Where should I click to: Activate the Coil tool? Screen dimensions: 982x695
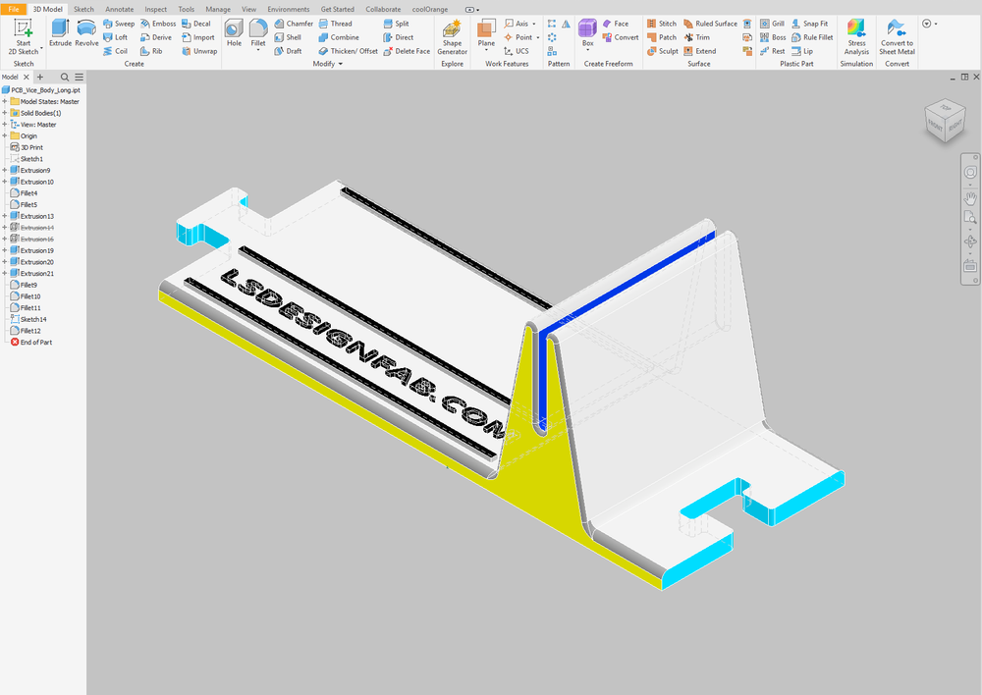point(116,51)
